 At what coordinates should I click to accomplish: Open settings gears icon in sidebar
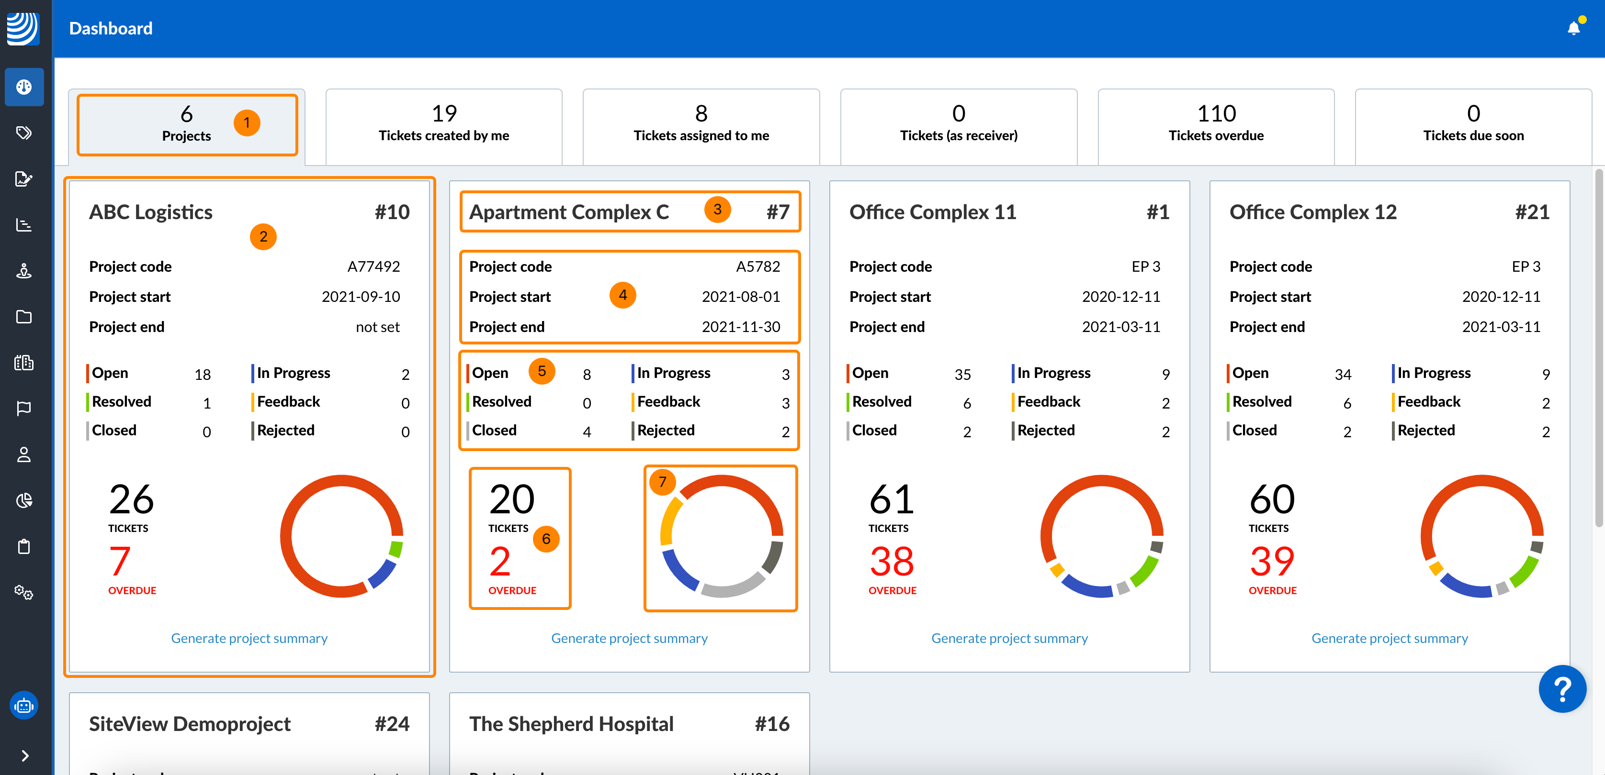pos(23,592)
